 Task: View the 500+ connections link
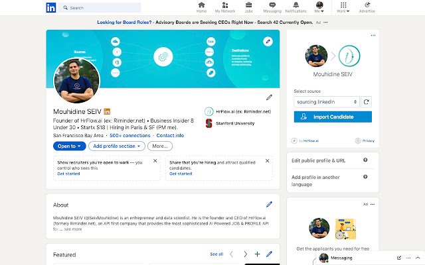point(130,135)
